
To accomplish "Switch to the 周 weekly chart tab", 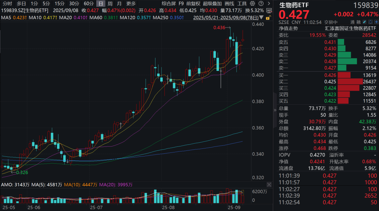I will point(110,4).
